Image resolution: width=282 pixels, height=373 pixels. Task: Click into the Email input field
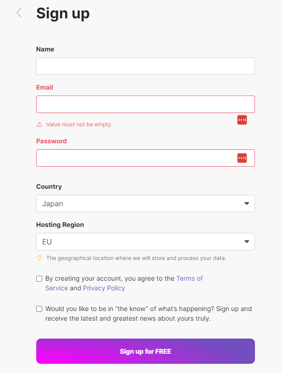[145, 104]
